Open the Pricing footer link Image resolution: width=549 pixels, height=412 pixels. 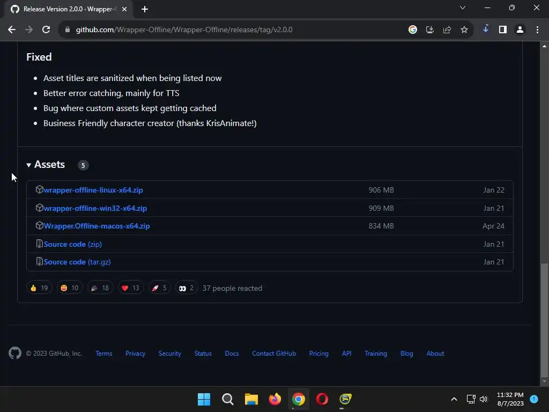(319, 354)
